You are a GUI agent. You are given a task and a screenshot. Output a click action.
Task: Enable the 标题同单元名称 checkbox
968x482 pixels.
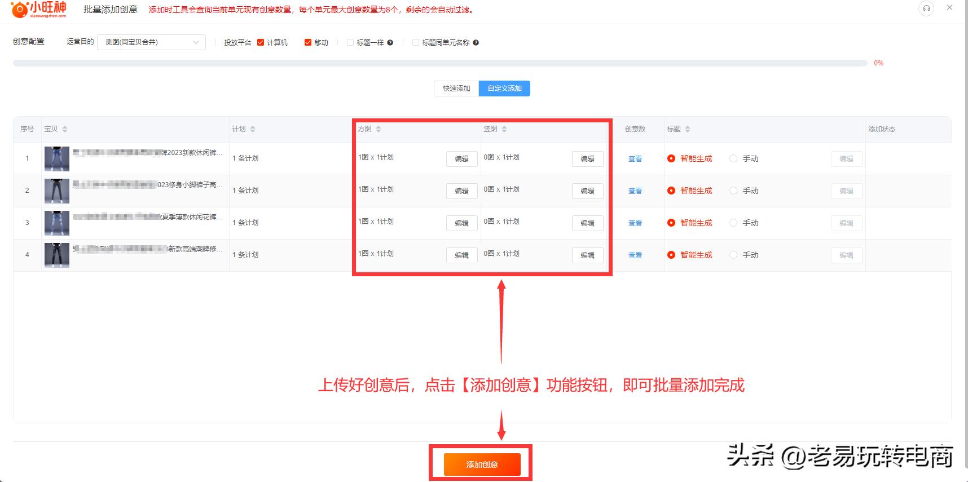click(x=416, y=42)
